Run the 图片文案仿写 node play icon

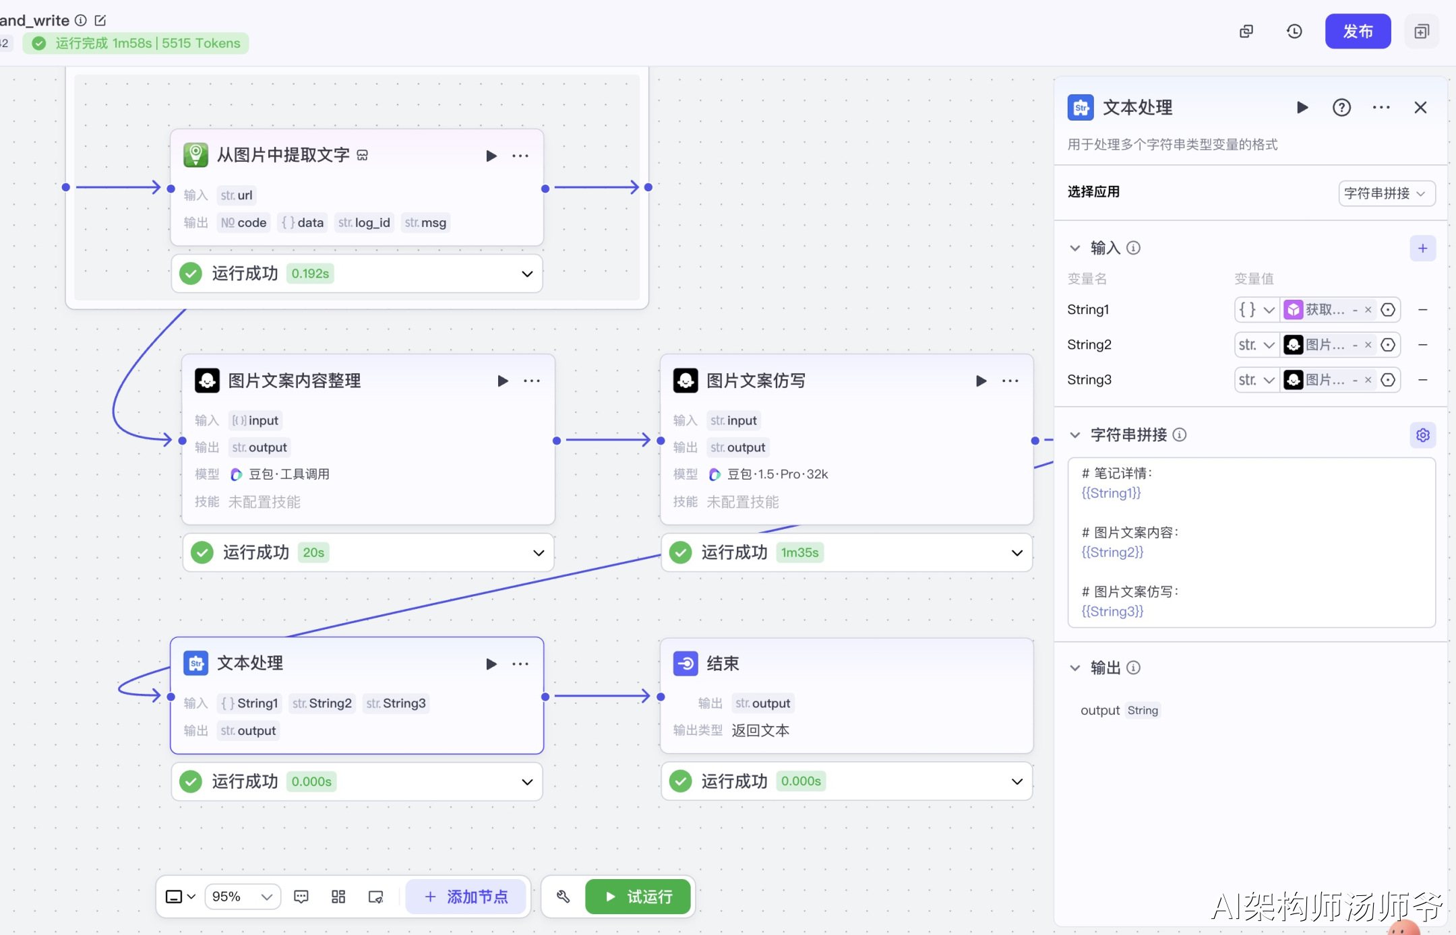point(981,381)
